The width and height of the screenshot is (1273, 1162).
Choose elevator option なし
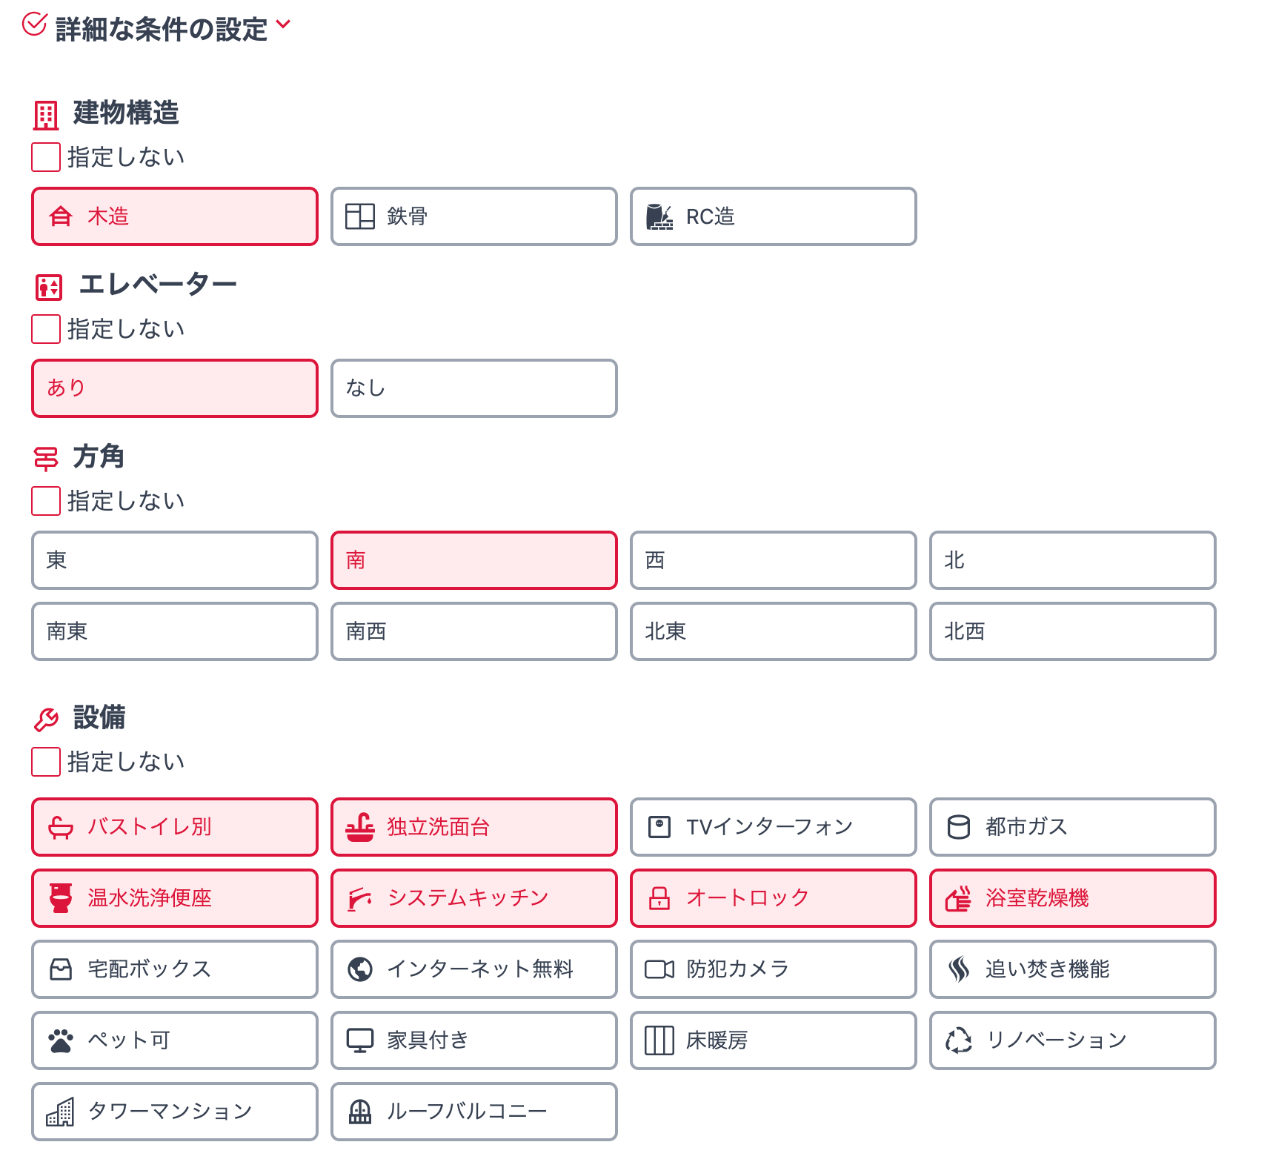[473, 388]
